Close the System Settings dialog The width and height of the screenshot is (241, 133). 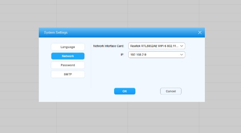click(x=200, y=32)
